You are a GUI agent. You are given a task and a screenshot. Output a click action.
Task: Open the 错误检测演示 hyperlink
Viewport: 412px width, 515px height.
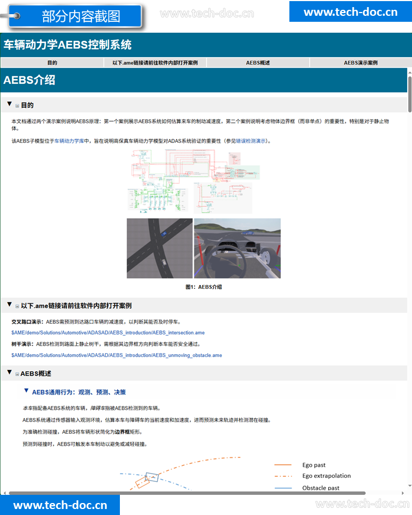[251, 141]
